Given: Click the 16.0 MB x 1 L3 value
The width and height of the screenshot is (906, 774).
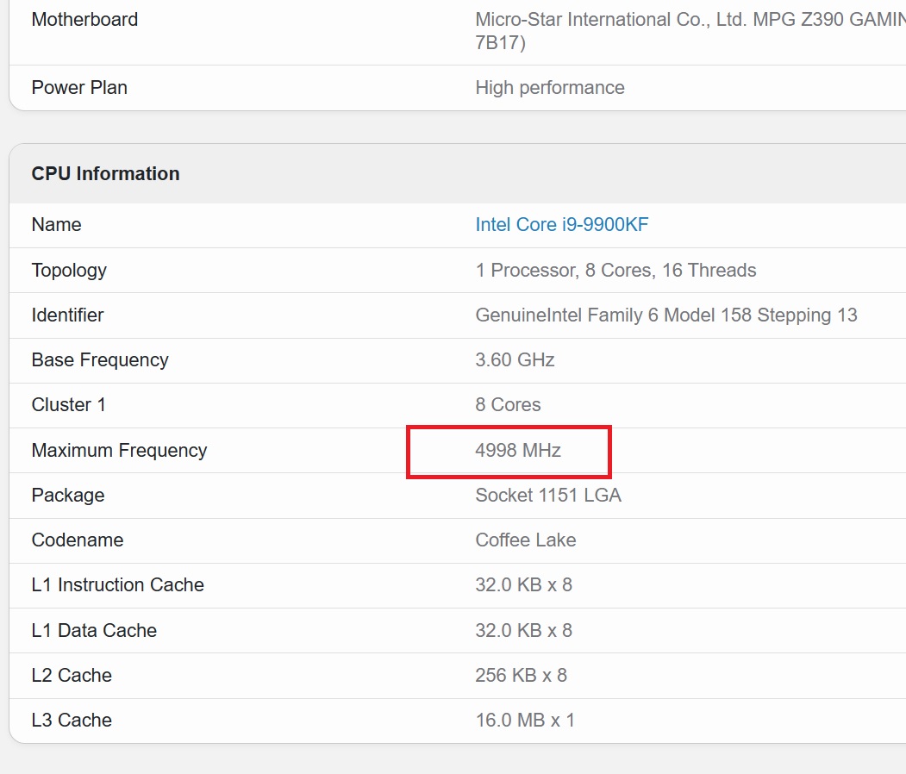Looking at the screenshot, I should pos(524,721).
